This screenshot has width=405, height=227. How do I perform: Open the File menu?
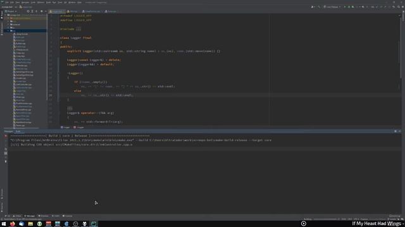[7, 3]
